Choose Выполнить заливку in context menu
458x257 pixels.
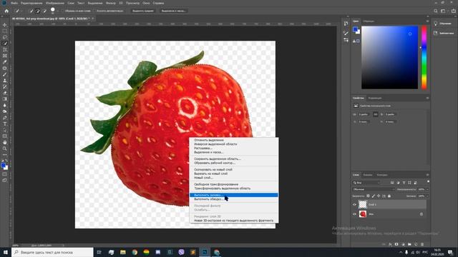[234, 195]
